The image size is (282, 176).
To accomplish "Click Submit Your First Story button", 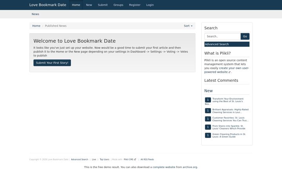I will (x=52, y=63).
